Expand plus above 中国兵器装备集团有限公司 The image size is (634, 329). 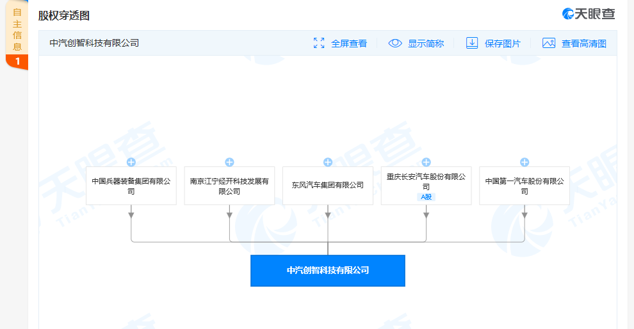coord(131,162)
